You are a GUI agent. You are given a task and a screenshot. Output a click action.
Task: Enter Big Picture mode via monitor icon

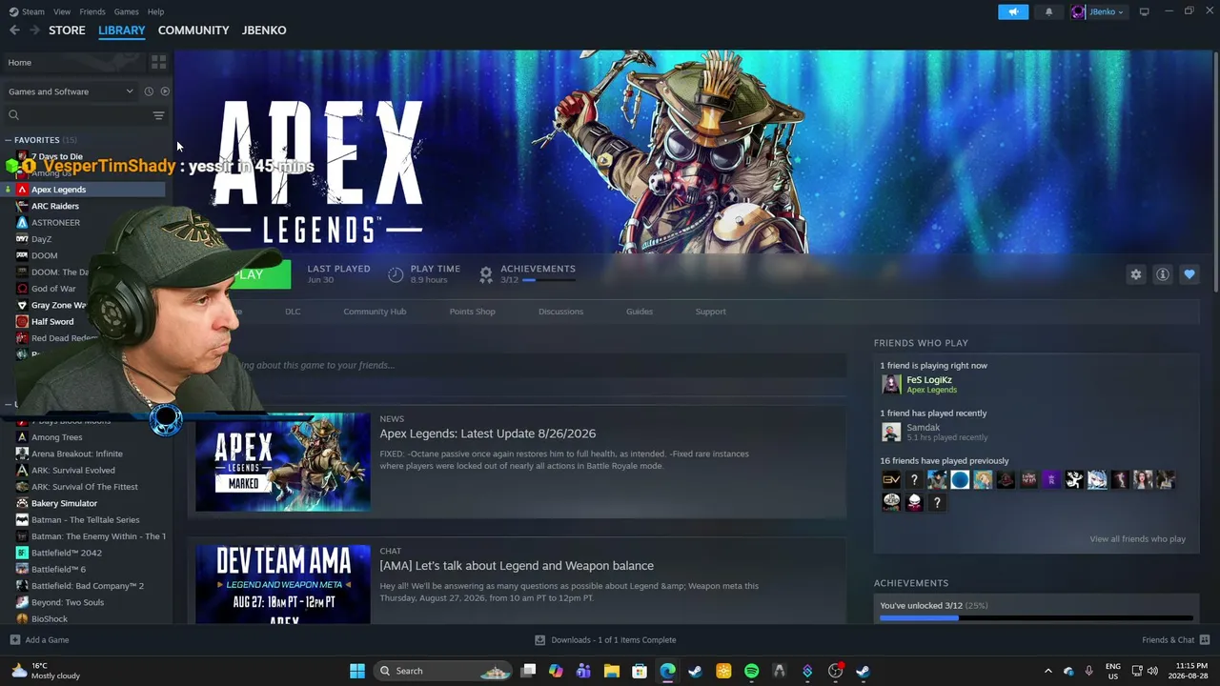click(1144, 11)
